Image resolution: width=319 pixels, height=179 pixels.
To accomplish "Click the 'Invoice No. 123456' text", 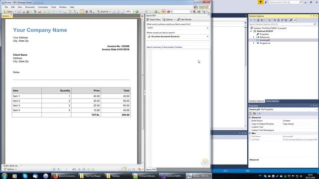I will tap(118, 46).
